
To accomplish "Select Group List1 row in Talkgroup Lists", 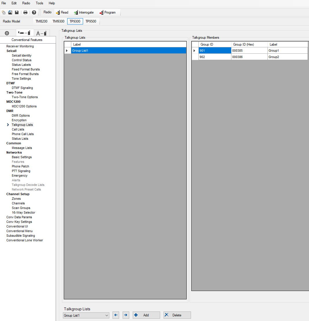I will pyautogui.click(x=129, y=51).
